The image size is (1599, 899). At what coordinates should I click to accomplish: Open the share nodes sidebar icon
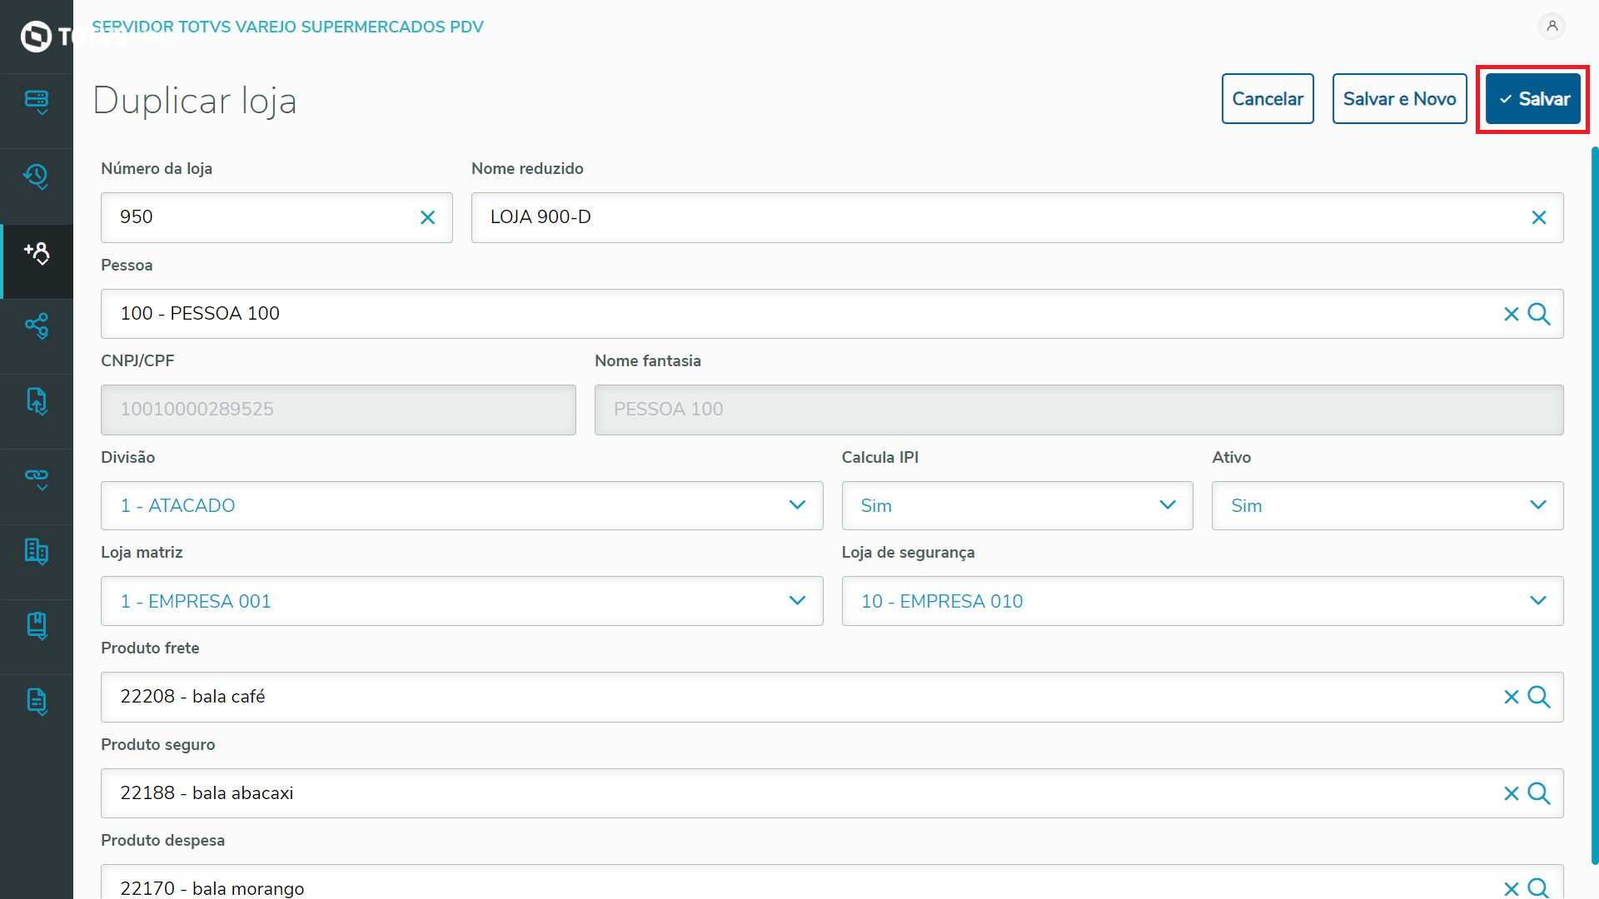[x=37, y=326]
